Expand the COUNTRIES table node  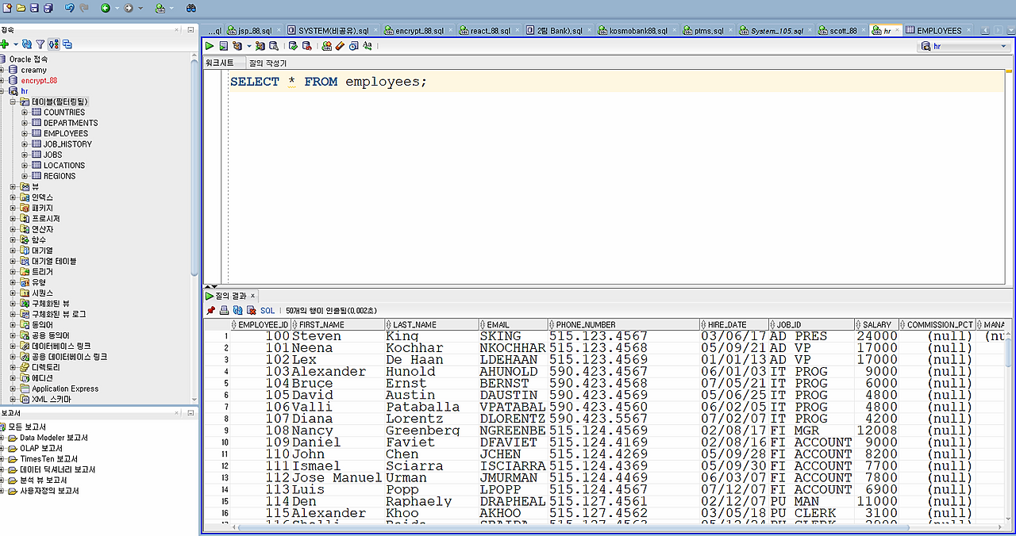click(x=25, y=113)
